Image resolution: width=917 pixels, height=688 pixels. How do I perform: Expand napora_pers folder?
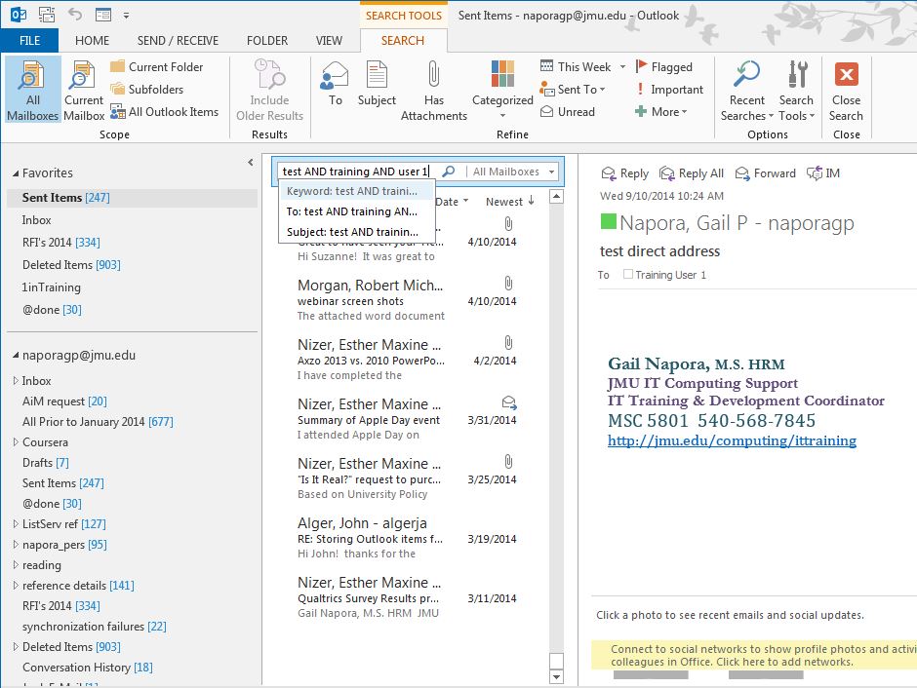(16, 545)
